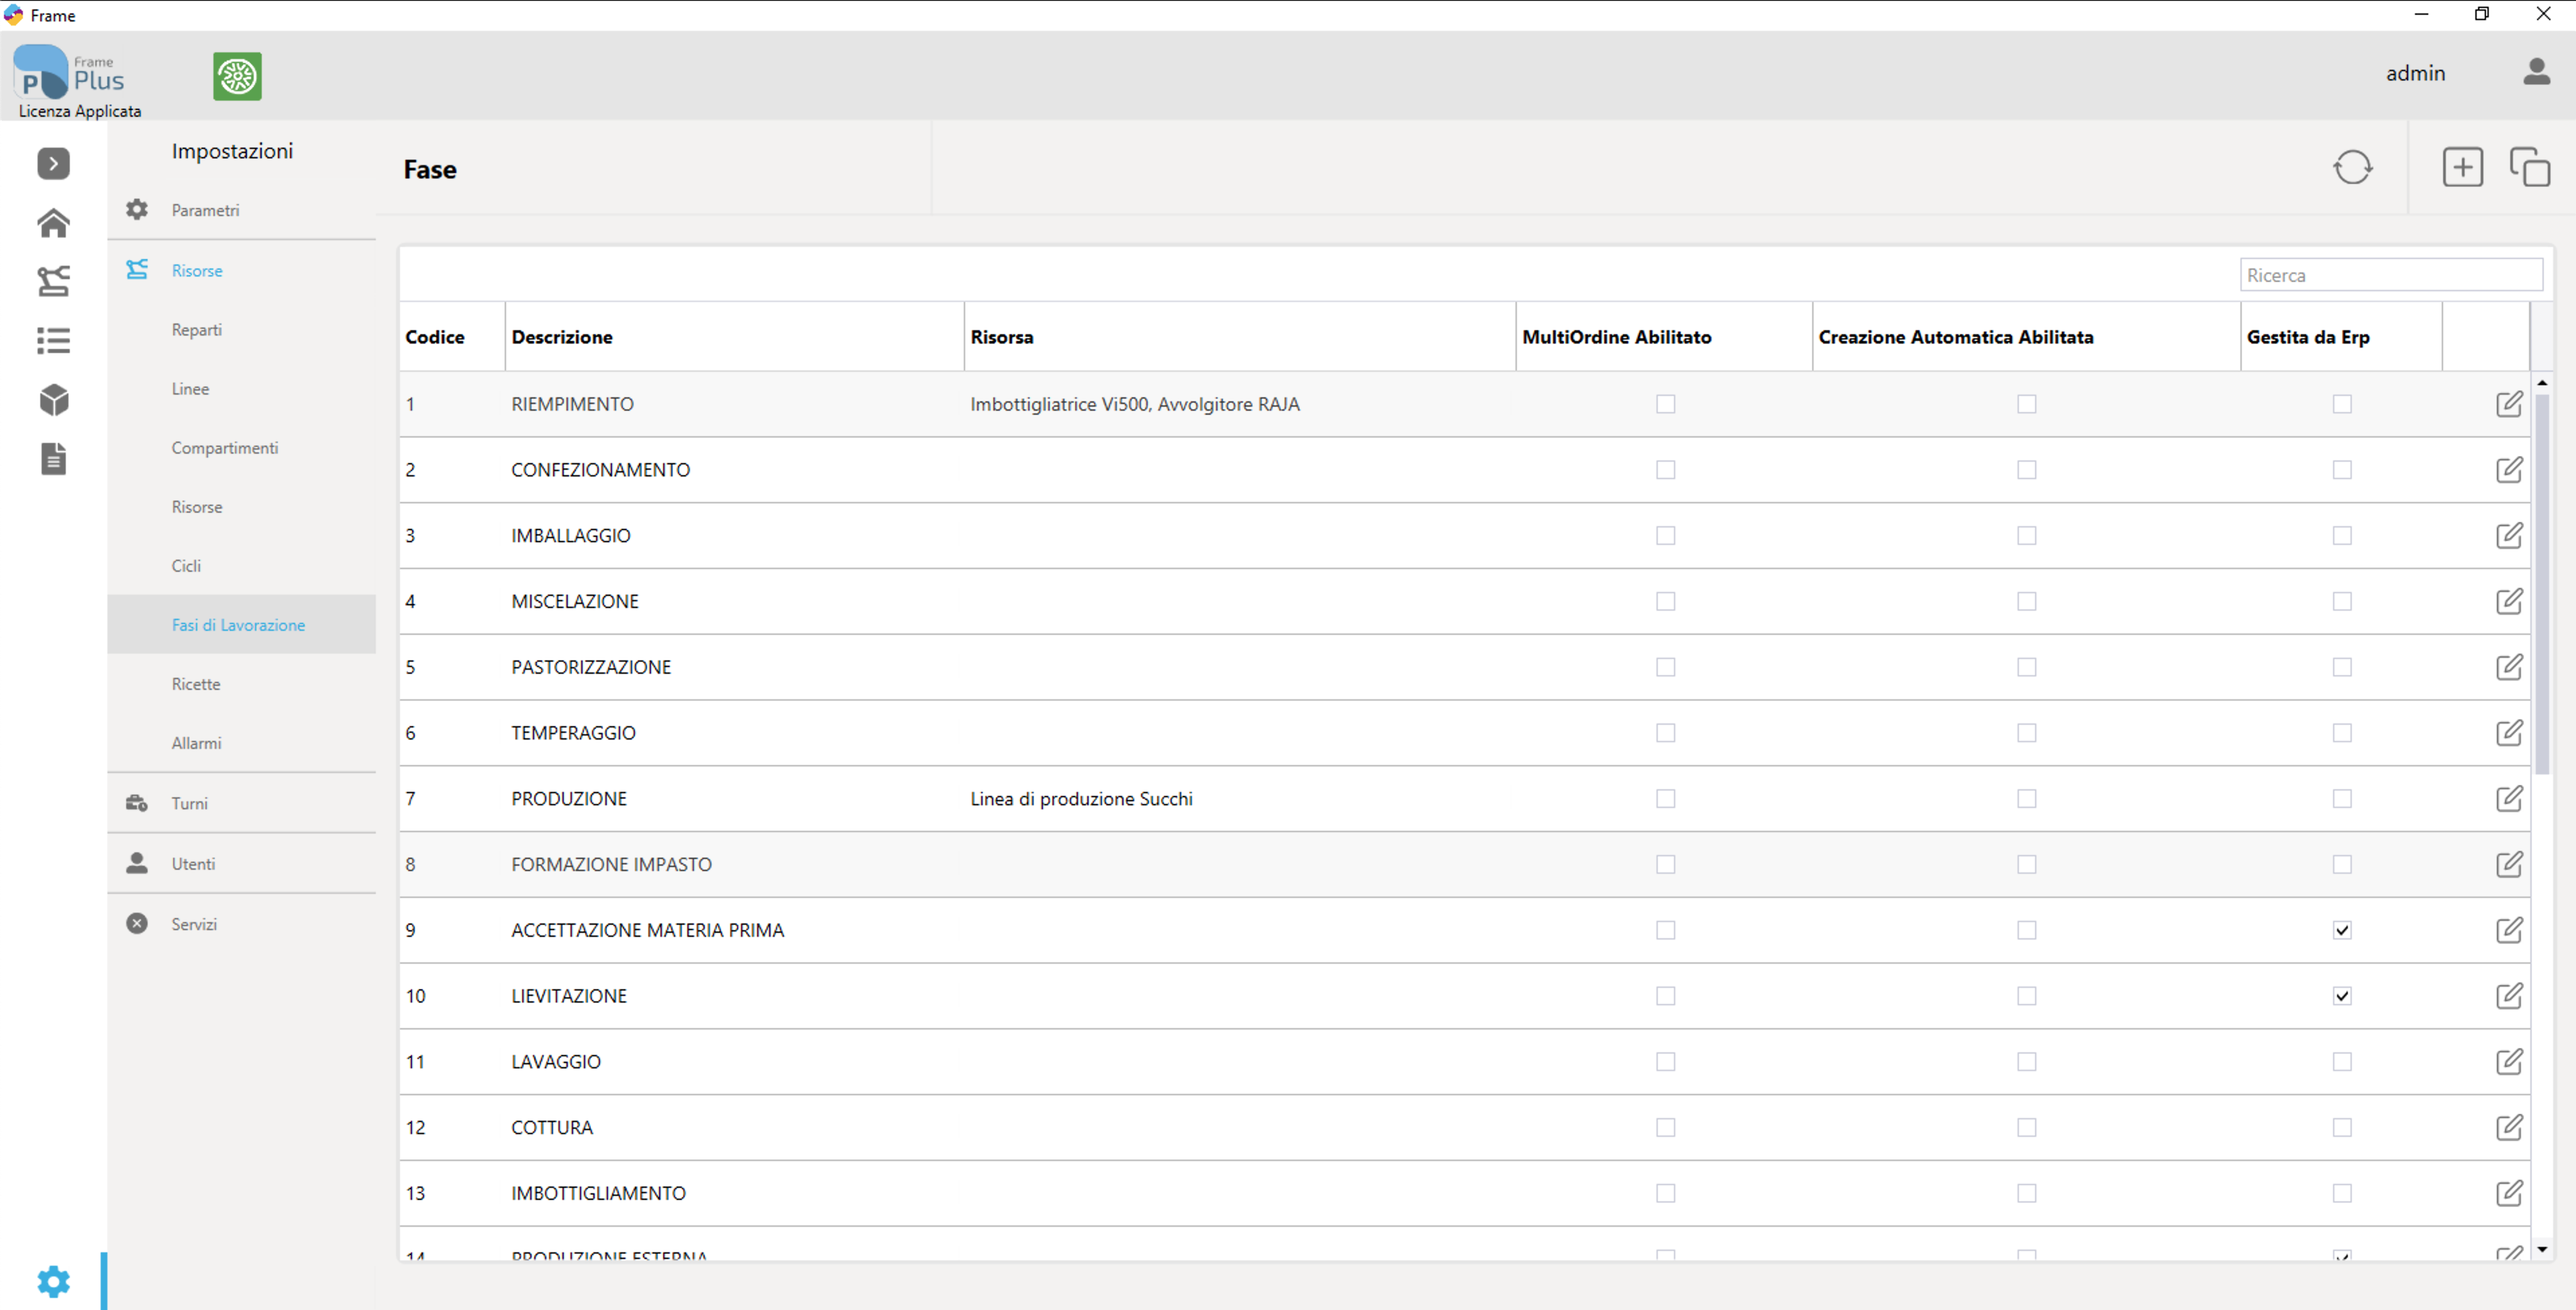Viewport: 2576px width, 1310px height.
Task: Edit the RIEMPIMENTO row
Action: 2509,404
